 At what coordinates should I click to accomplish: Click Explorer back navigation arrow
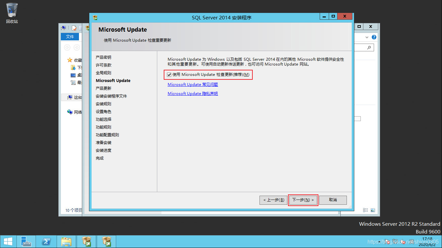tap(67, 47)
